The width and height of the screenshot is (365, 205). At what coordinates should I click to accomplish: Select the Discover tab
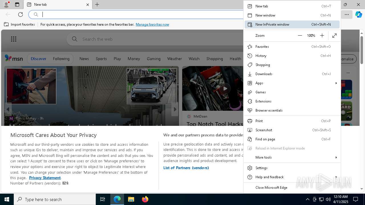point(38,59)
